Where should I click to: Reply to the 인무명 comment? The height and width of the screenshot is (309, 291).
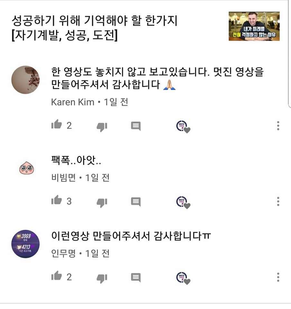(x=136, y=277)
